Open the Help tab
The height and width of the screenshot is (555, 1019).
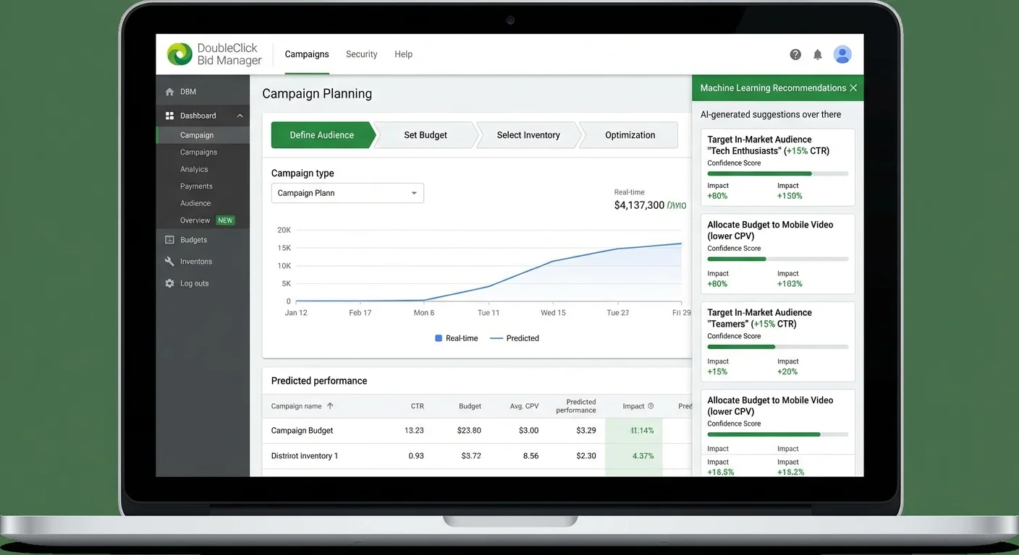pyautogui.click(x=403, y=54)
